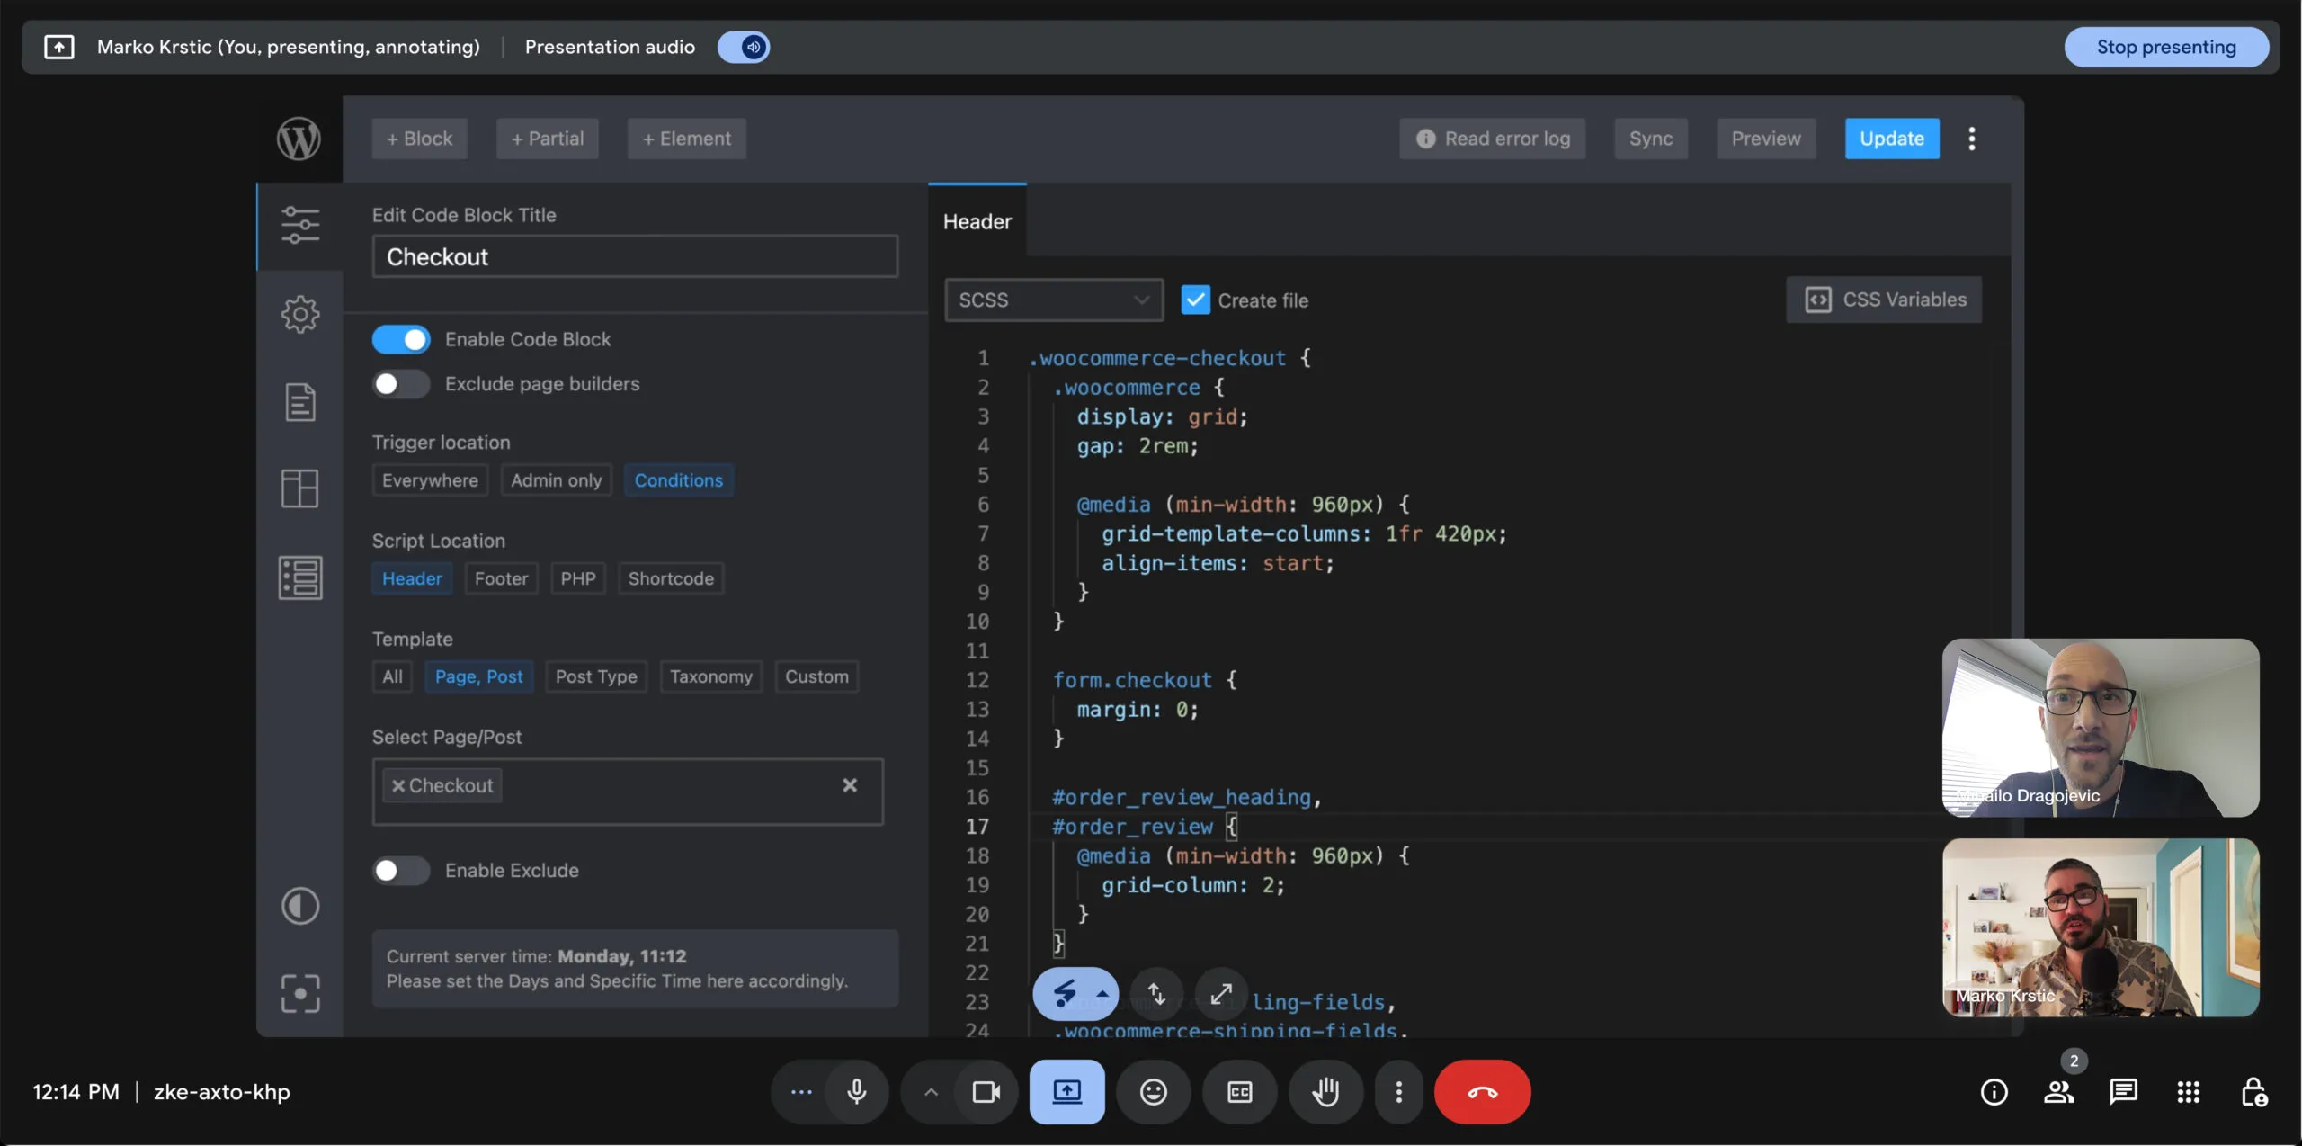The image size is (2302, 1146).
Task: Click the Edit Code Block Title field
Action: (x=635, y=256)
